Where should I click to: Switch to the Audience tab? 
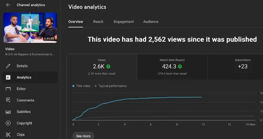[151, 22]
